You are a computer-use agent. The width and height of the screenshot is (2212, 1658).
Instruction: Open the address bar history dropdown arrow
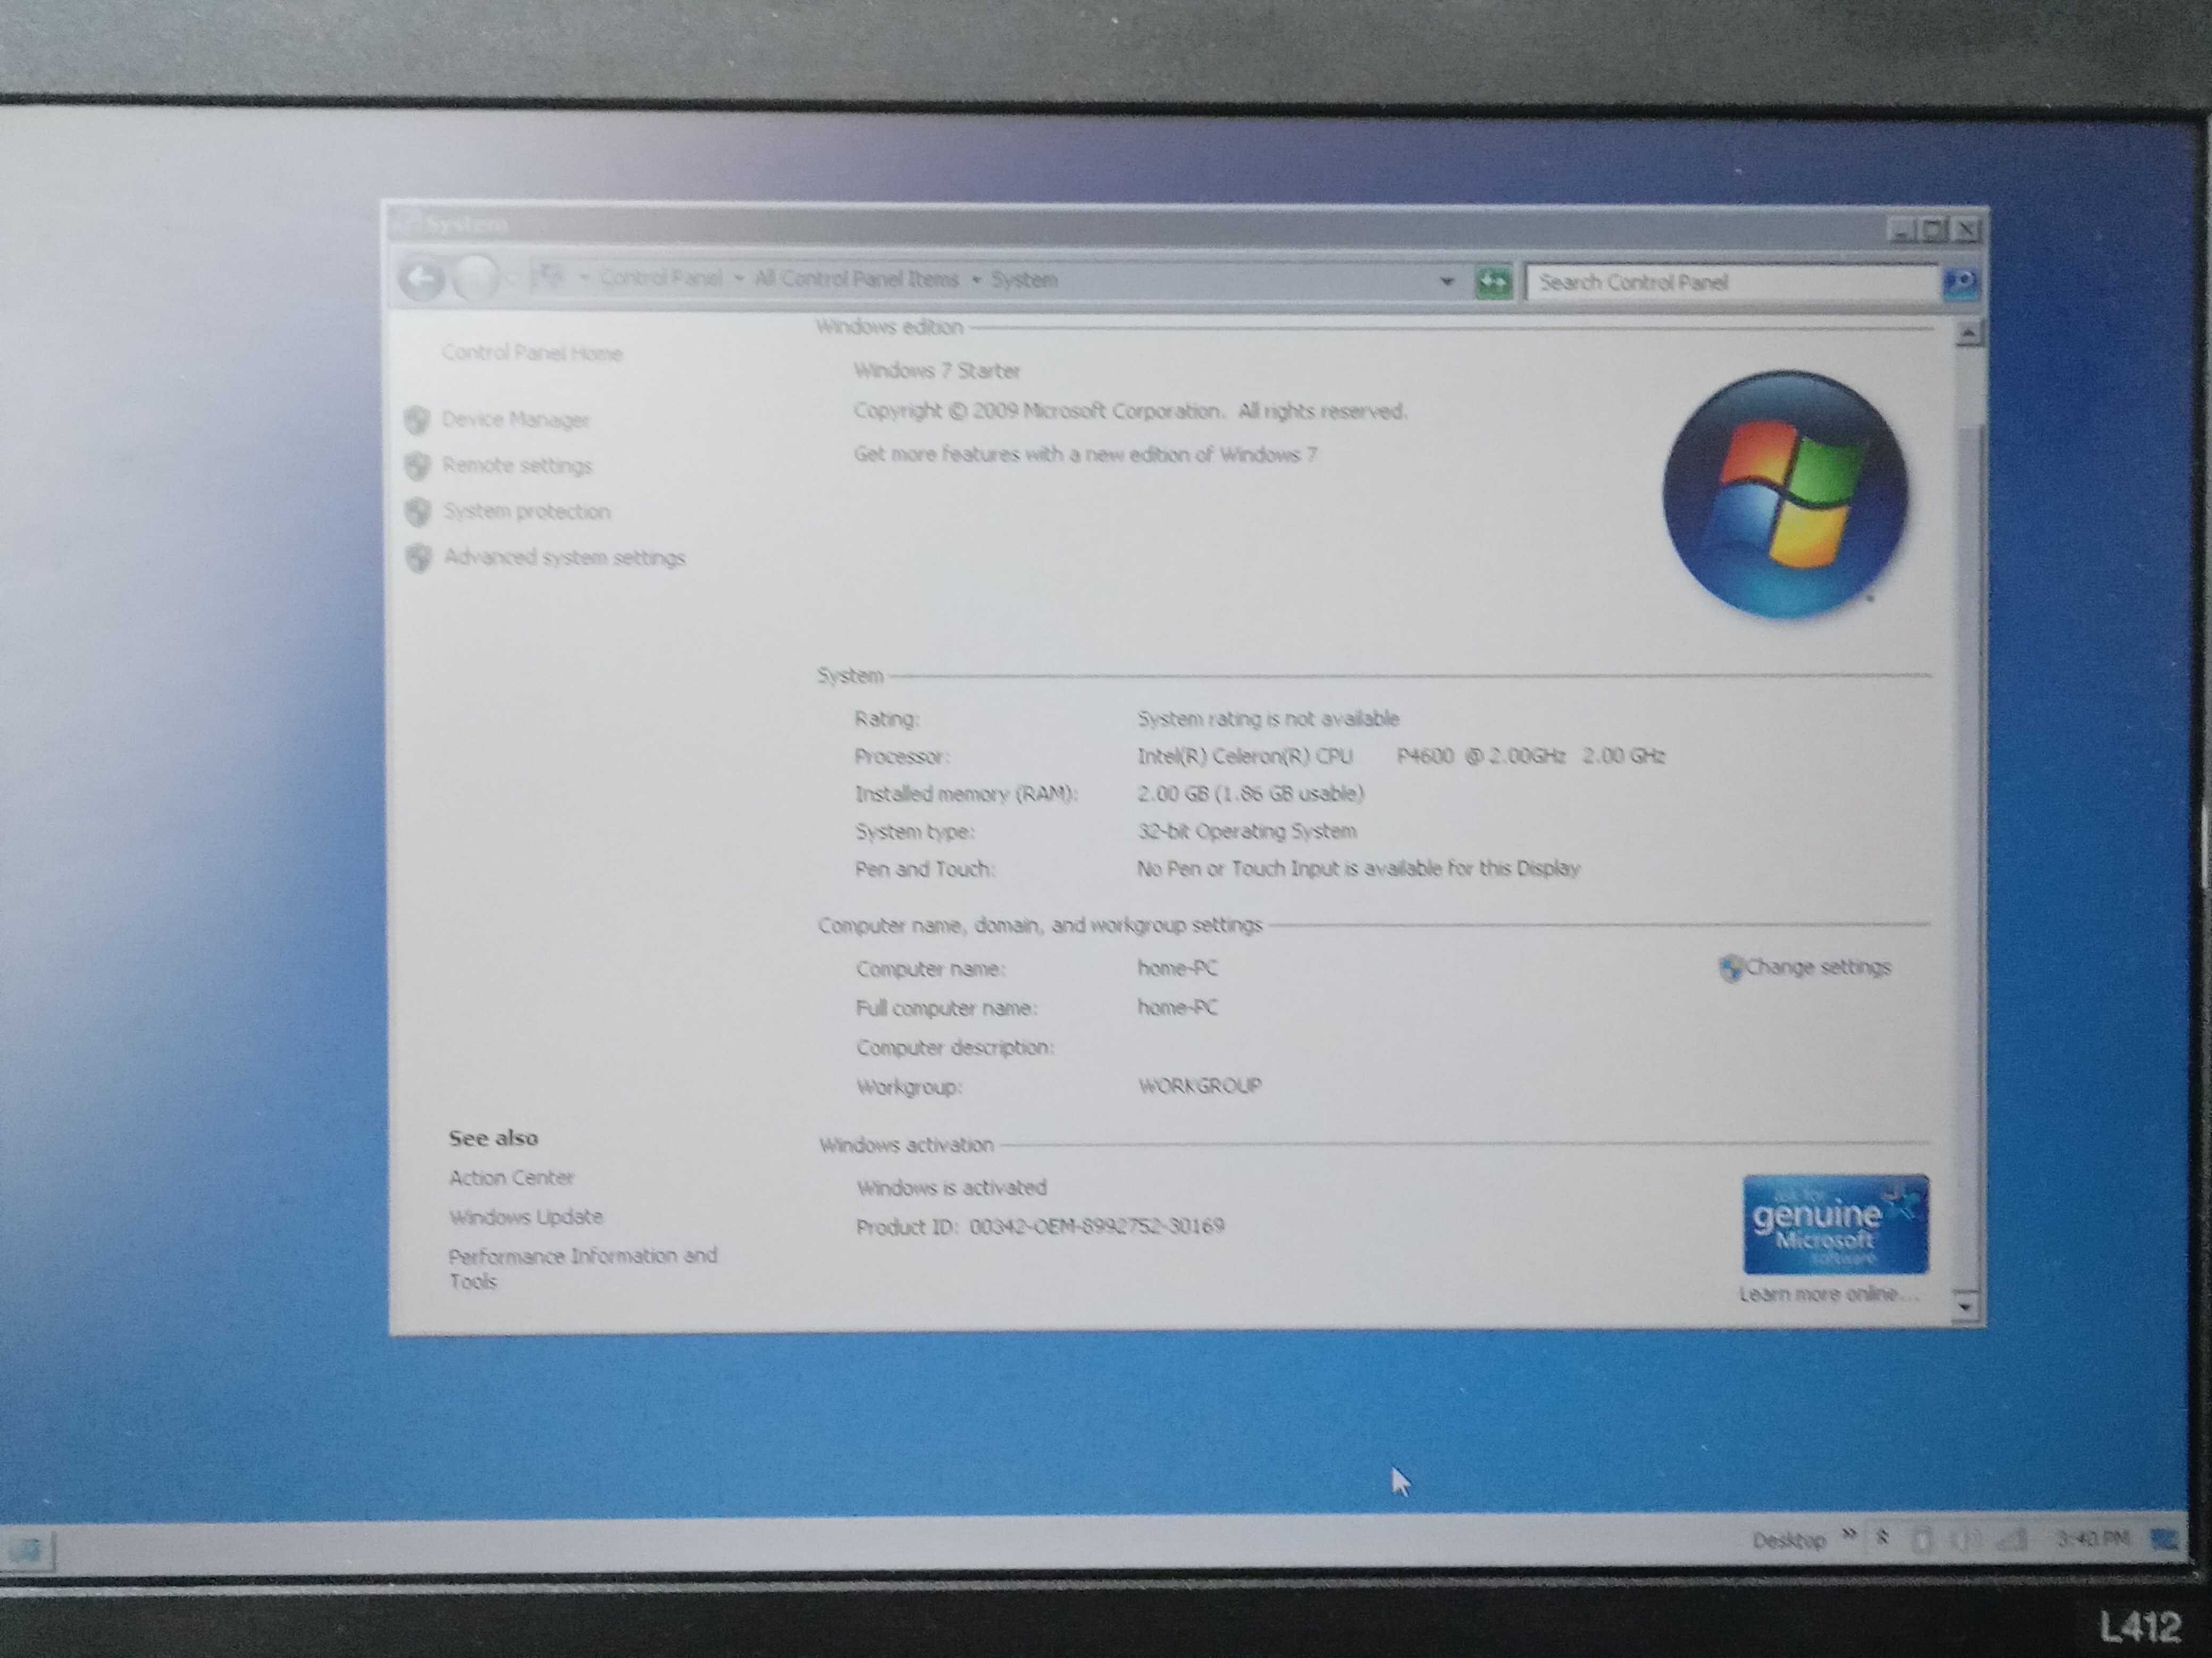tap(1446, 282)
